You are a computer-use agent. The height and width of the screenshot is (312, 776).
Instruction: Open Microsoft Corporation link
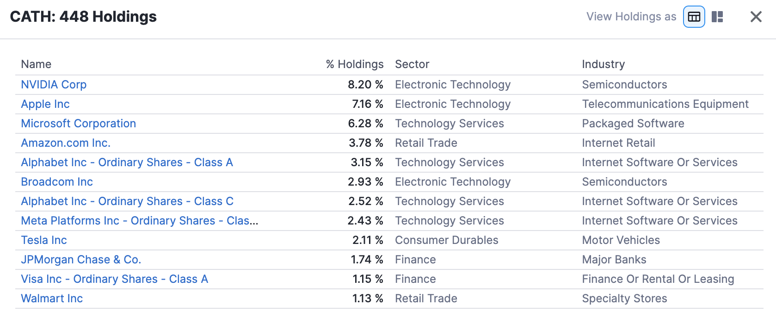point(79,124)
